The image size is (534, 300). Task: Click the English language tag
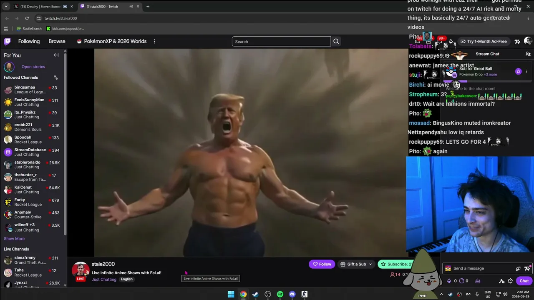pos(126,279)
